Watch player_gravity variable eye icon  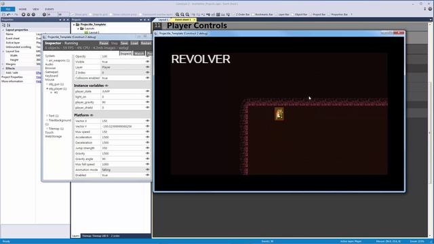click(148, 102)
